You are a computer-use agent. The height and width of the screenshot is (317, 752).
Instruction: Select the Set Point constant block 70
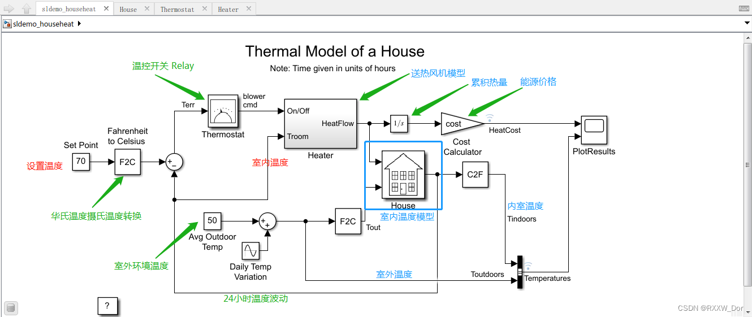point(81,161)
